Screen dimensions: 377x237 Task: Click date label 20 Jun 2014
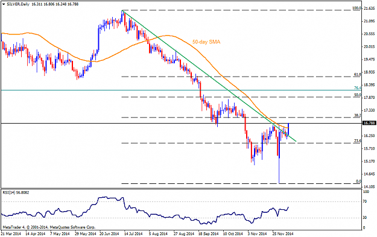pos(109,233)
